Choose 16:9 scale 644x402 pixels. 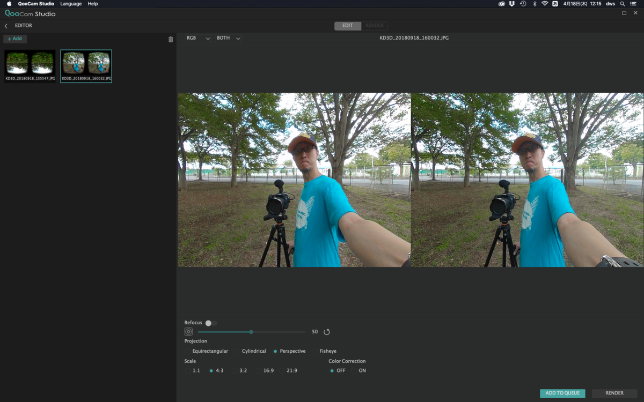click(x=265, y=370)
